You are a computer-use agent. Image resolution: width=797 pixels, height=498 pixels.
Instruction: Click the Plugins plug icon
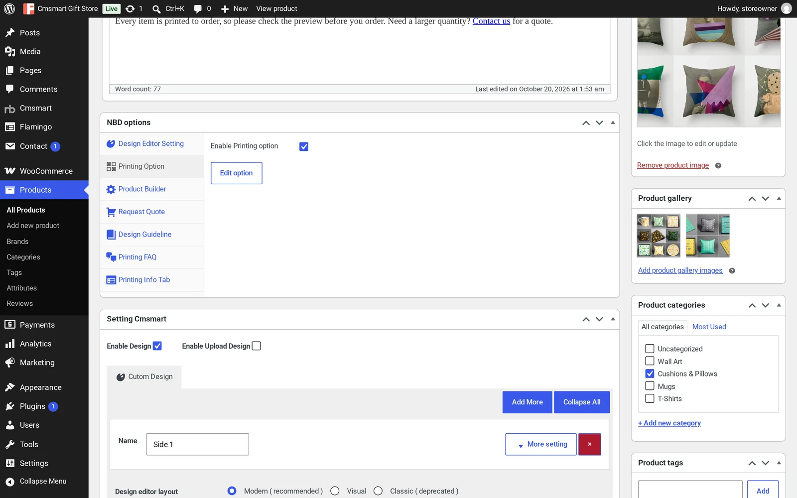(10, 406)
